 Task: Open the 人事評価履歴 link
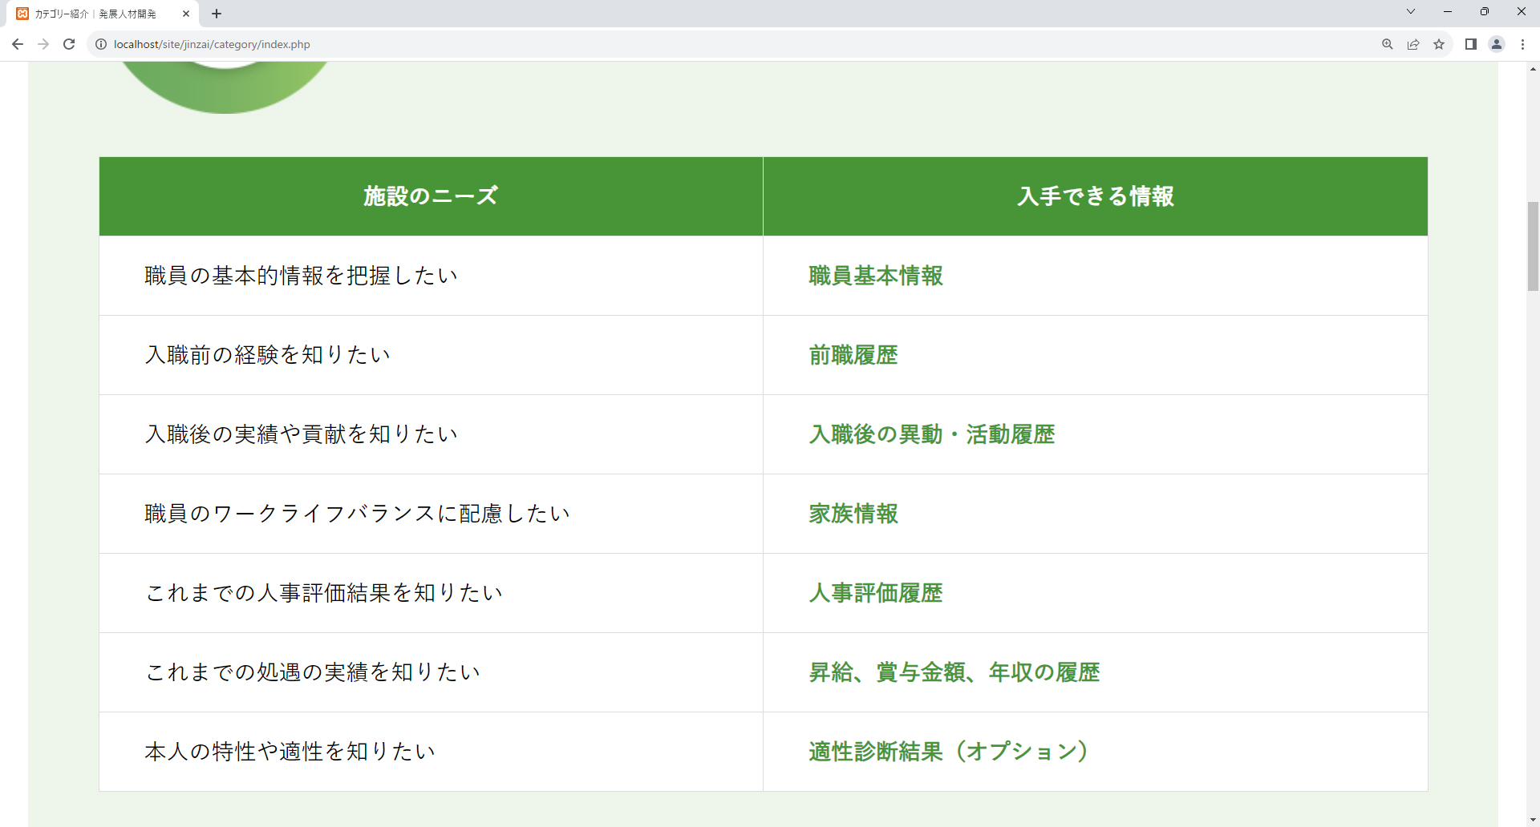[875, 593]
